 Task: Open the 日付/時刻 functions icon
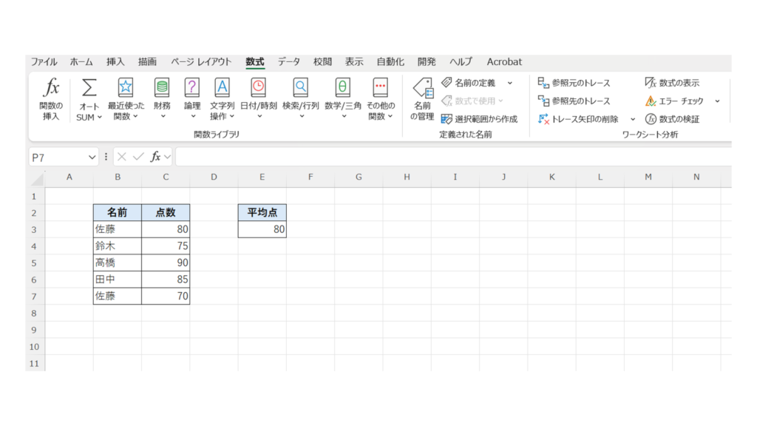(x=258, y=88)
